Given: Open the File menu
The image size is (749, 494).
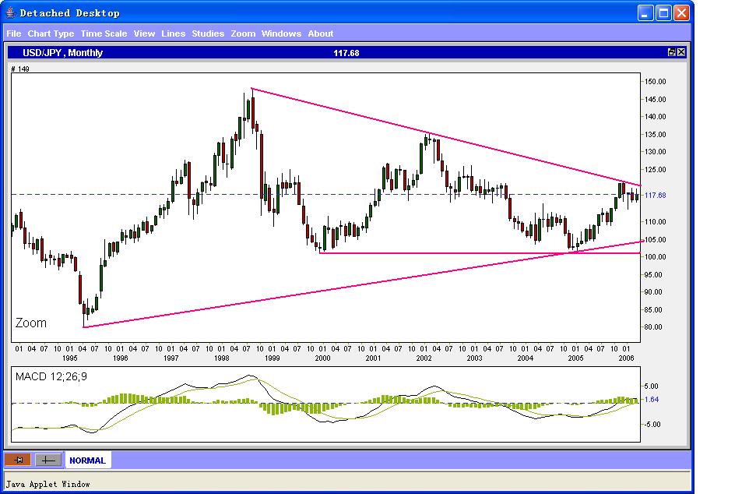Looking at the screenshot, I should [13, 34].
